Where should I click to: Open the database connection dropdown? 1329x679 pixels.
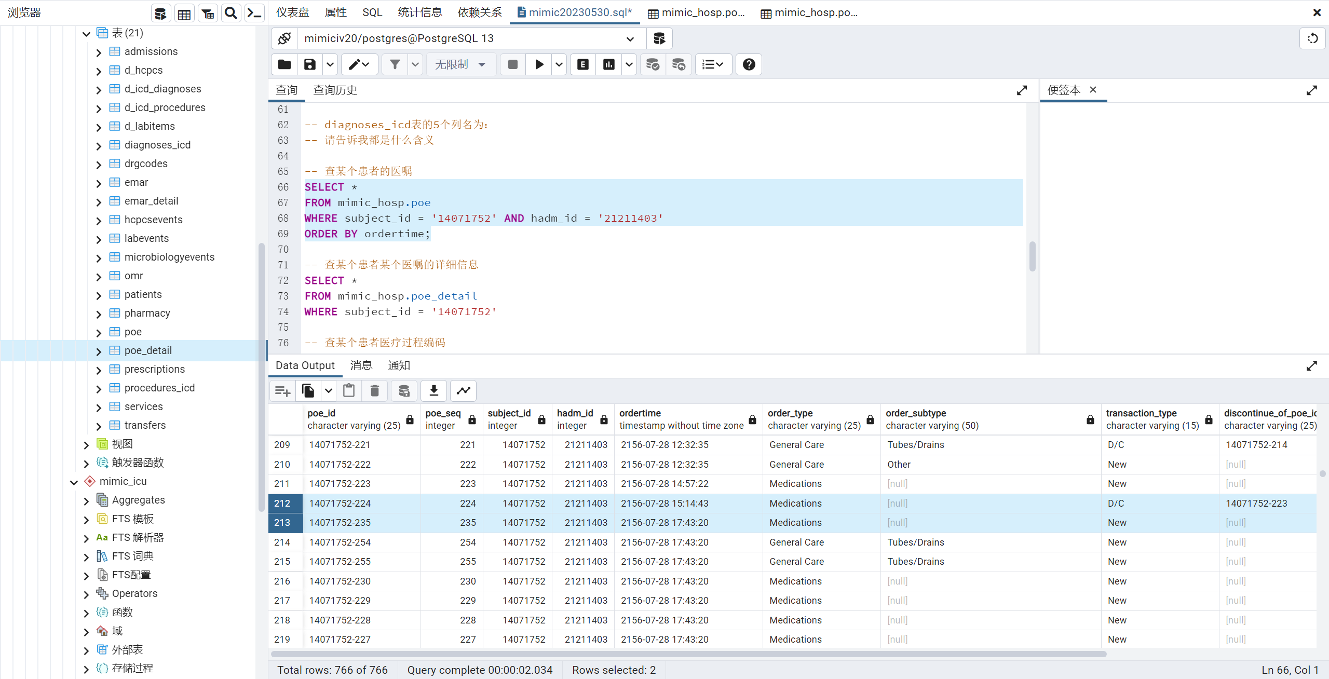click(x=630, y=38)
